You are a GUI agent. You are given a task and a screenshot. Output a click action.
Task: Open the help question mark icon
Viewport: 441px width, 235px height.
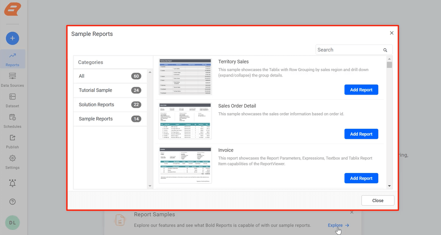(x=12, y=202)
